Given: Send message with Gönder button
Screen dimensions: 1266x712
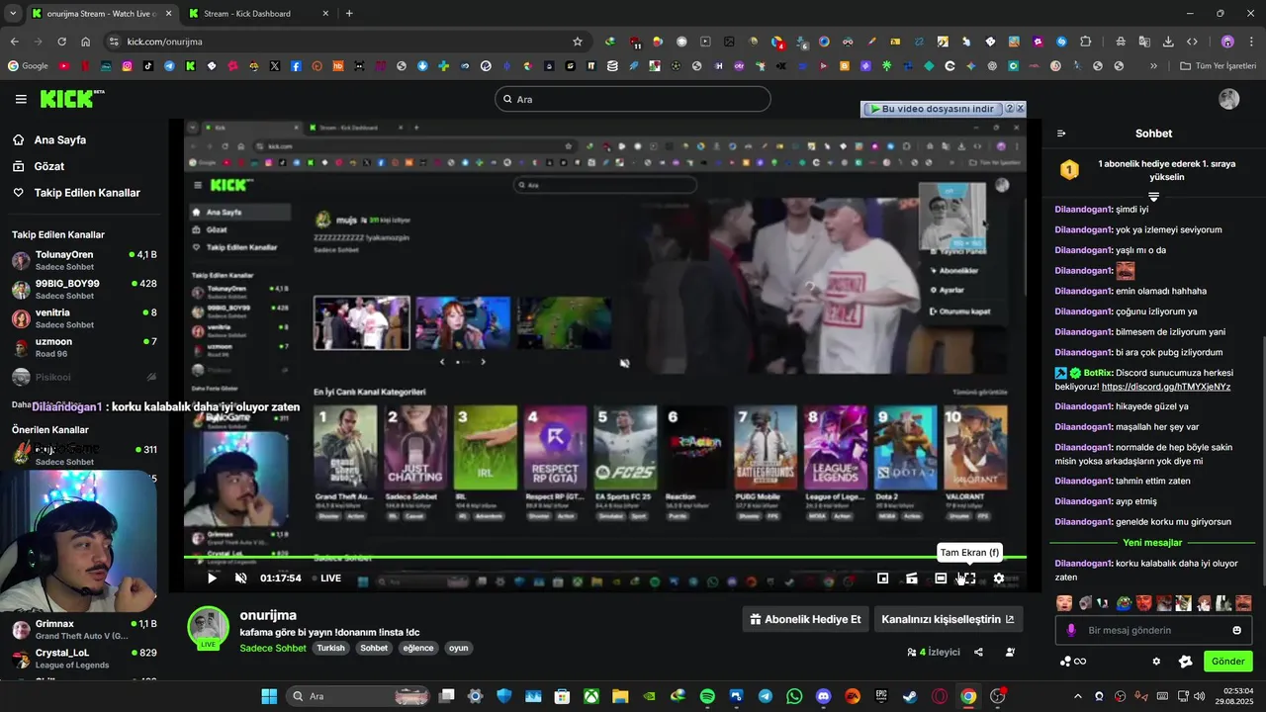Looking at the screenshot, I should coord(1227,662).
